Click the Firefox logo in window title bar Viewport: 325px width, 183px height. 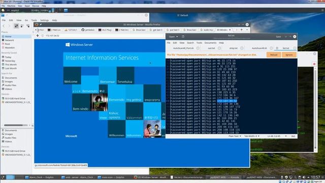pyautogui.click(x=37, y=24)
